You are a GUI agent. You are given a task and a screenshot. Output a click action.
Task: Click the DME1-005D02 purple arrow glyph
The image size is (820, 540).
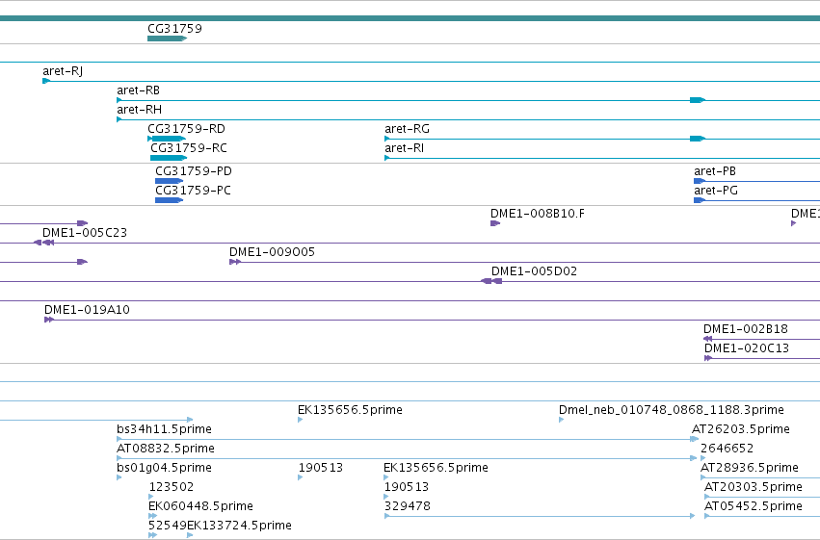491,281
